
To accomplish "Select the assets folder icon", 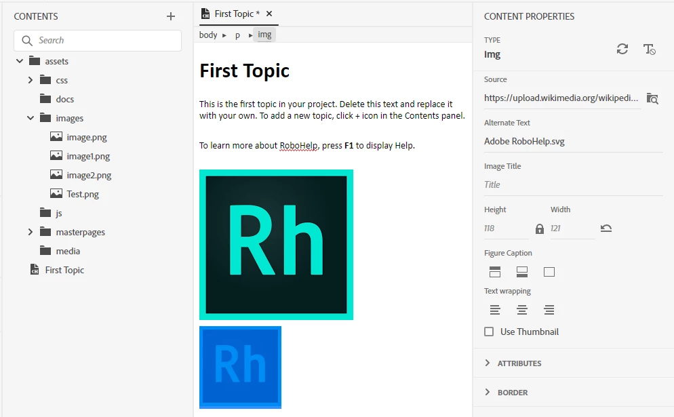I will (35, 60).
